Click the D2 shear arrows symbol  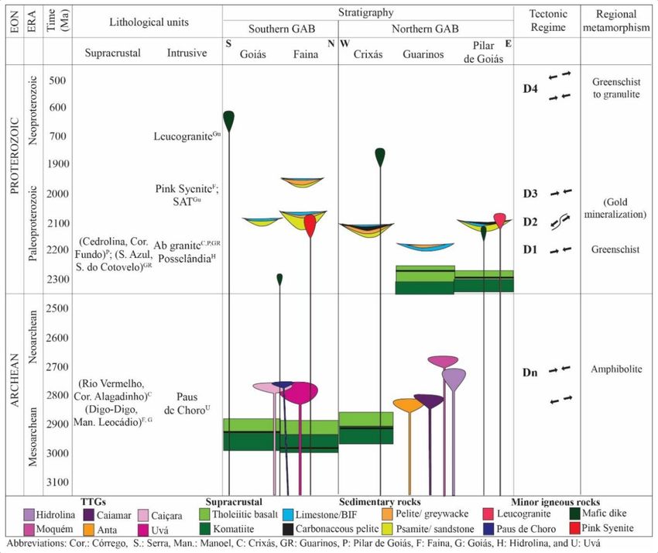[560, 222]
